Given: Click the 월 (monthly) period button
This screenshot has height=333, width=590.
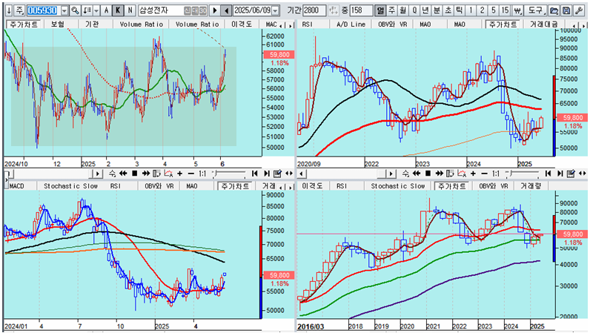Looking at the screenshot, I should 405,10.
